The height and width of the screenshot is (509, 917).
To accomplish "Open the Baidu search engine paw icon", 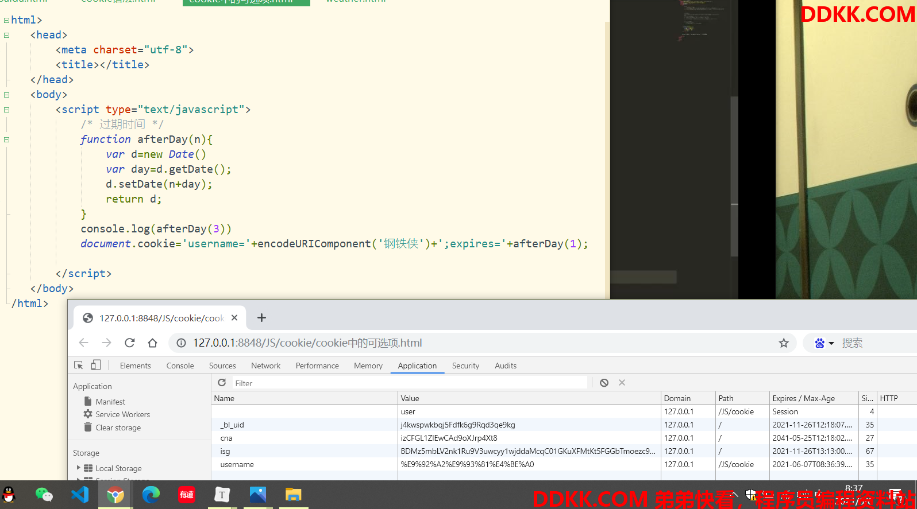I will click(x=820, y=343).
